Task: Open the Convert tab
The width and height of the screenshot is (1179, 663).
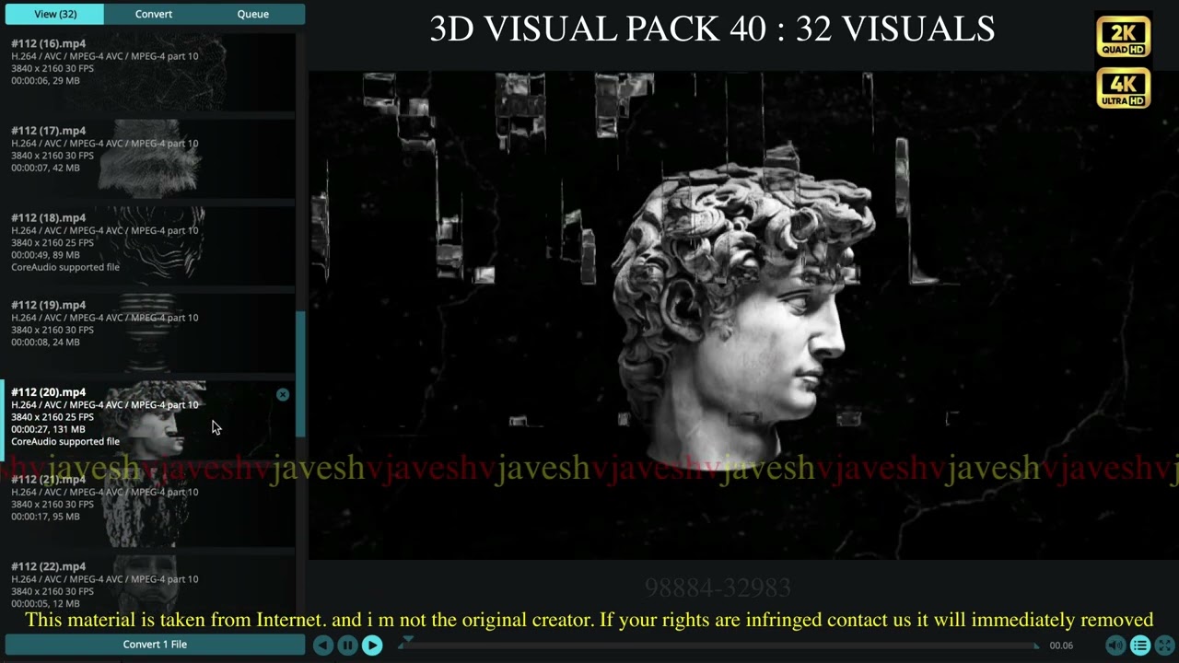Action: [154, 14]
